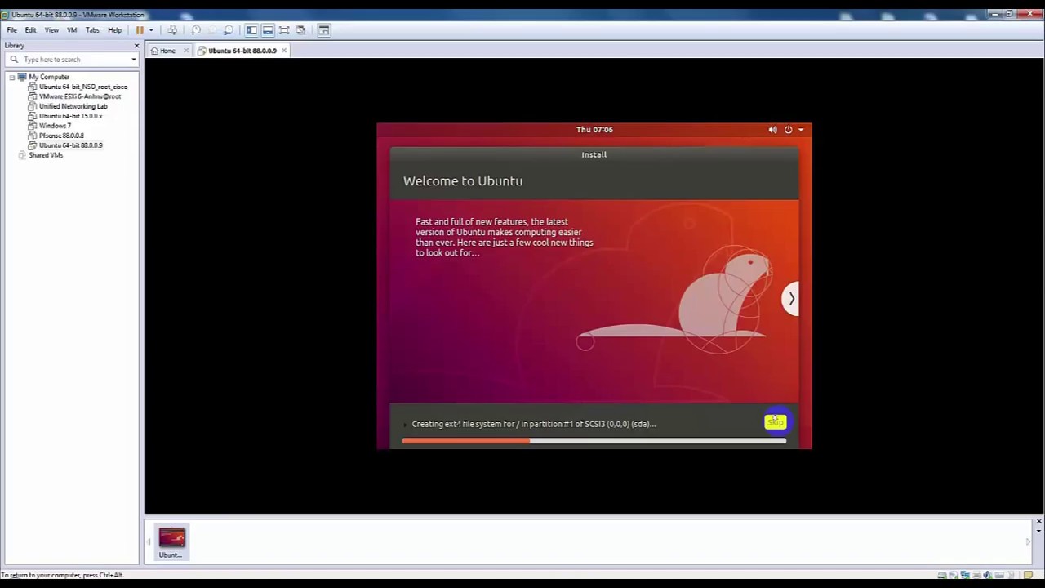Click the hard disk status icon

[942, 575]
